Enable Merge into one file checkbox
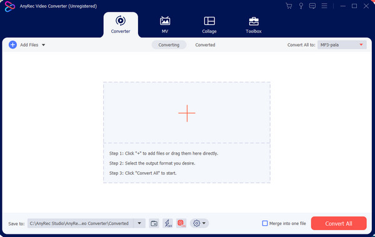375x237 pixels. (265, 223)
